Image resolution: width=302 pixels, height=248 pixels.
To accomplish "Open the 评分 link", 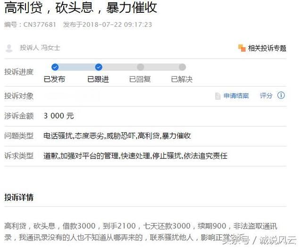I will tap(266, 96).
